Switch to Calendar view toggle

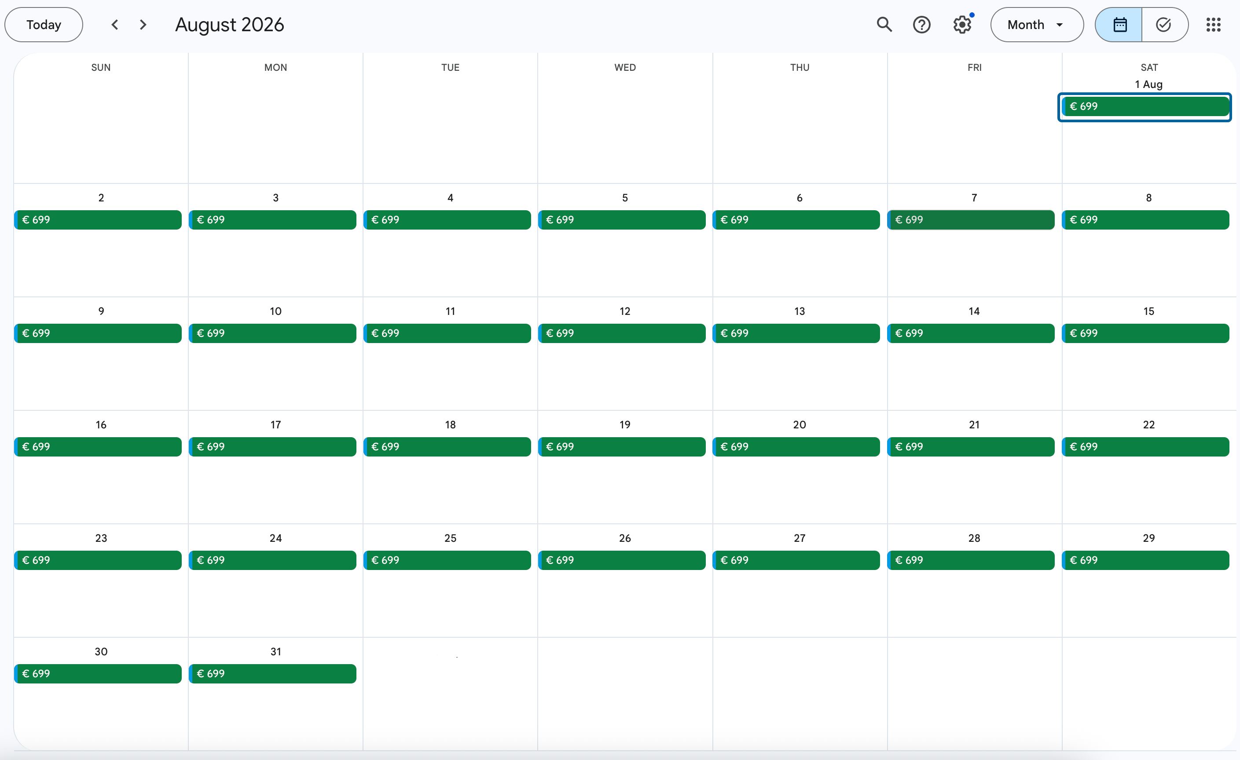tap(1119, 25)
